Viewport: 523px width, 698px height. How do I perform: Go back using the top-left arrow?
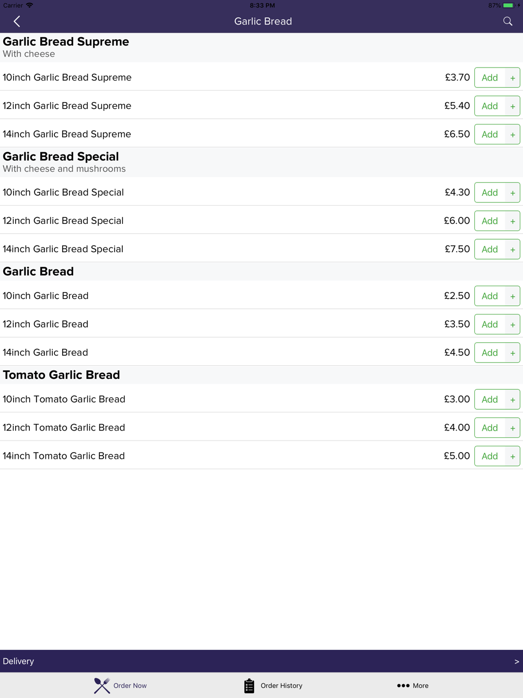click(17, 21)
